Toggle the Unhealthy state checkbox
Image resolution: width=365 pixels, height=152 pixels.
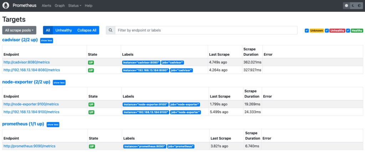click(x=327, y=31)
